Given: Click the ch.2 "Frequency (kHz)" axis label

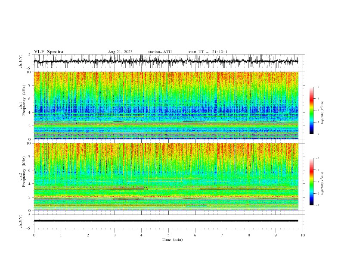Looking at the screenshot, I should tap(24, 172).
